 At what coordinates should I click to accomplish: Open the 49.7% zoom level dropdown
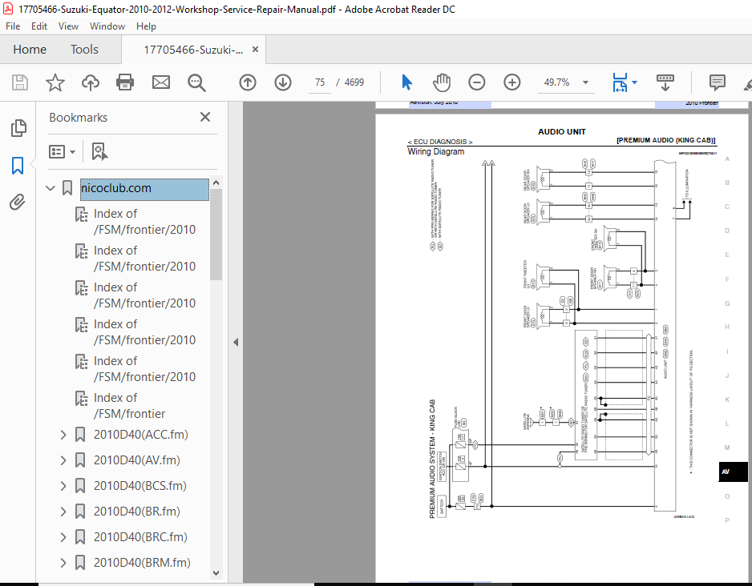585,82
